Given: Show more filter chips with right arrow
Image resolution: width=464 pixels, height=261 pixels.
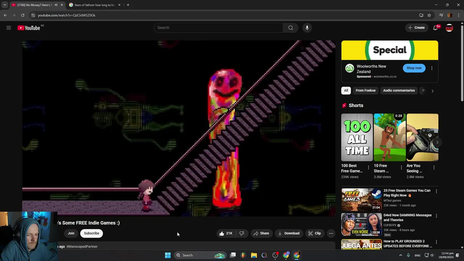Looking at the screenshot, I should pos(432,91).
